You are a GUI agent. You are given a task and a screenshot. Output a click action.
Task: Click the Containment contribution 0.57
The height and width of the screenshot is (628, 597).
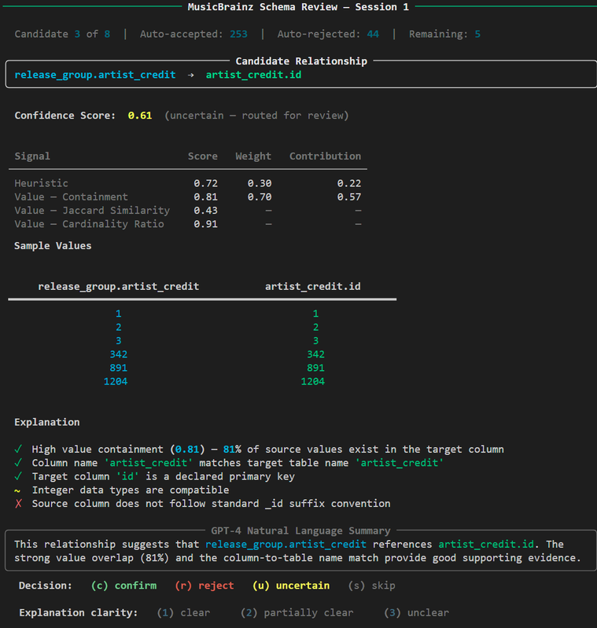point(349,197)
